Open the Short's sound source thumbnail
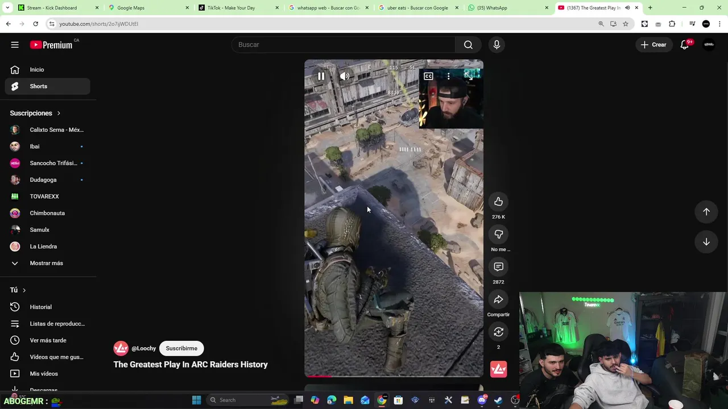This screenshot has height=409, width=728. [x=498, y=369]
